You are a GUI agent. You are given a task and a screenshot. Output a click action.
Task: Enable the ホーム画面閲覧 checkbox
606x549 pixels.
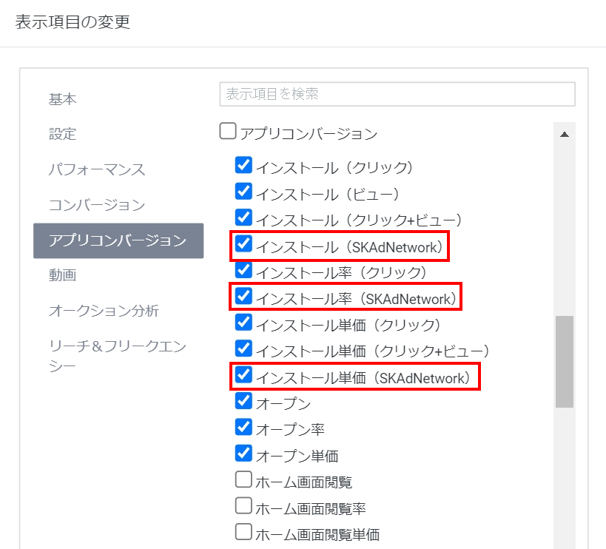tap(243, 479)
